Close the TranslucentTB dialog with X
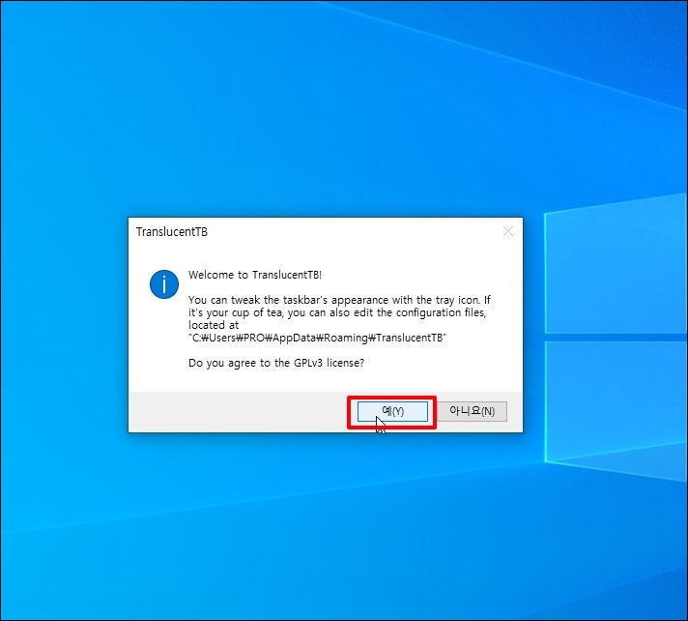The height and width of the screenshot is (621, 688). click(508, 231)
